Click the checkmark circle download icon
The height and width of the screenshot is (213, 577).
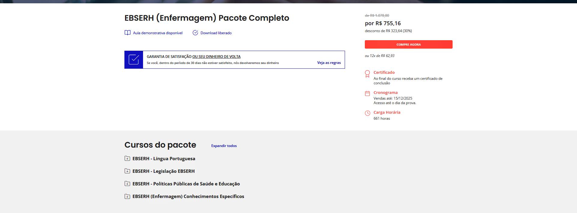click(x=195, y=33)
